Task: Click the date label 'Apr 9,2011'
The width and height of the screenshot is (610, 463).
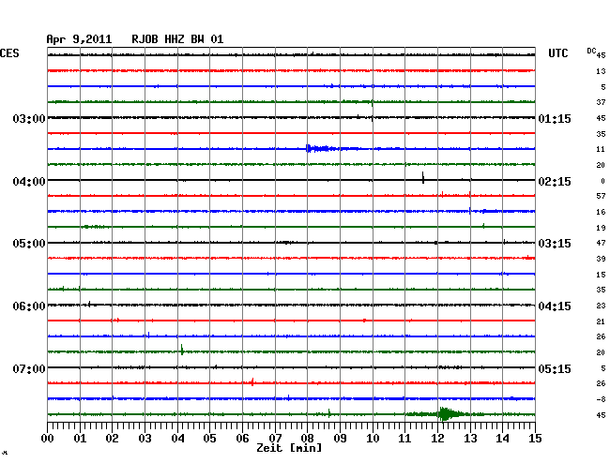Action: 79,39
